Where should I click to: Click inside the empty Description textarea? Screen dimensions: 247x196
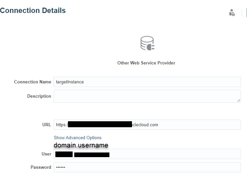coord(147,96)
